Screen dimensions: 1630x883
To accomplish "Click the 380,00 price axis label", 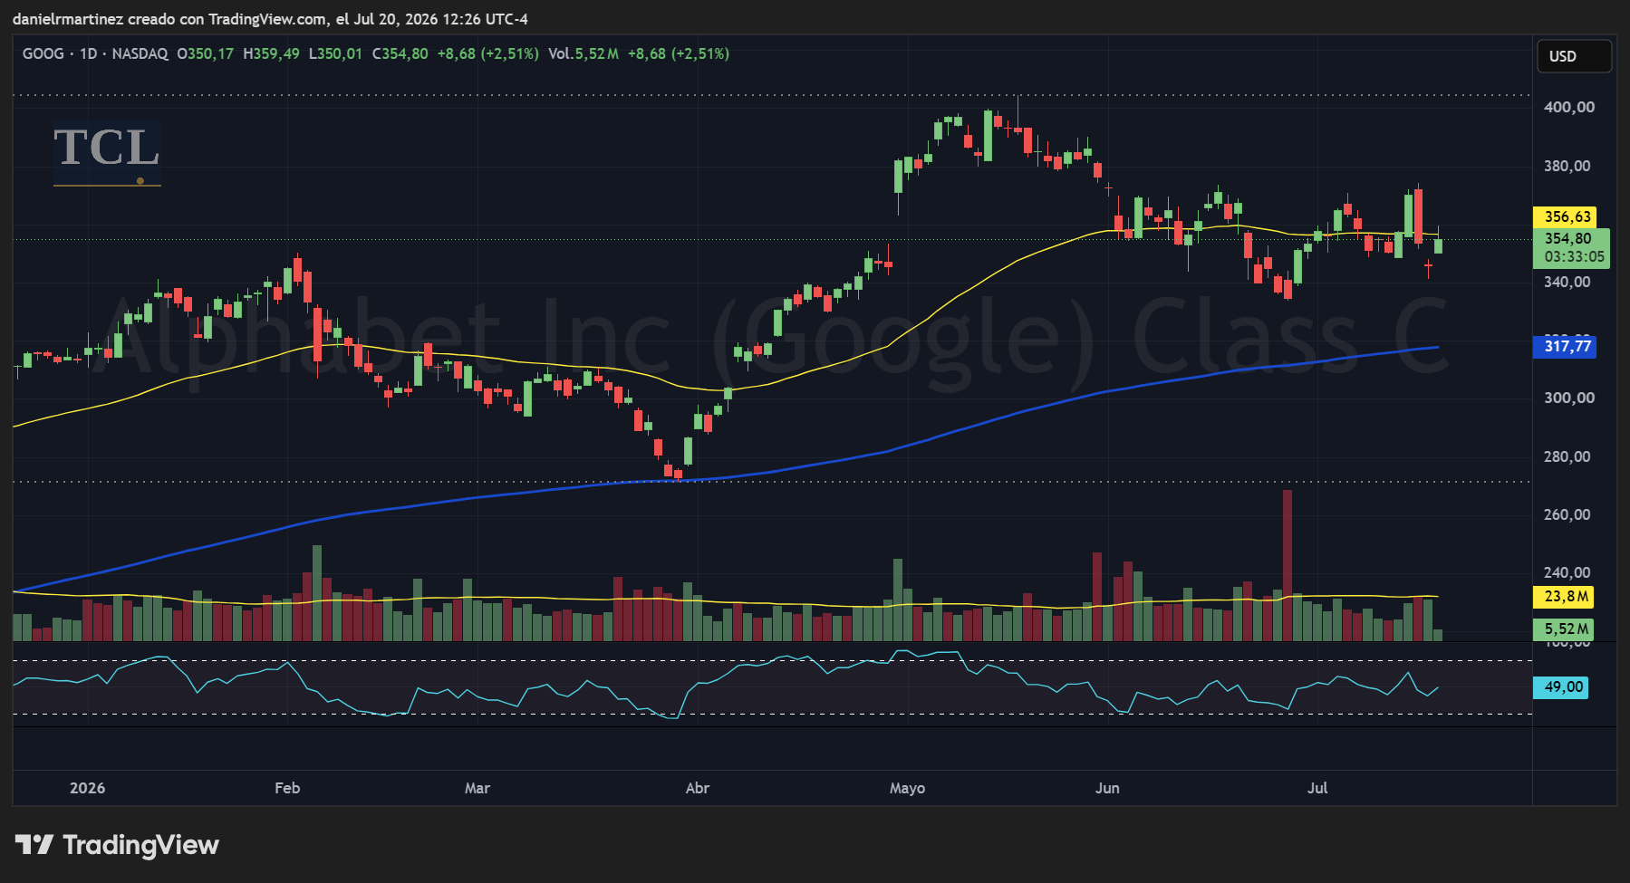I will tap(1567, 166).
